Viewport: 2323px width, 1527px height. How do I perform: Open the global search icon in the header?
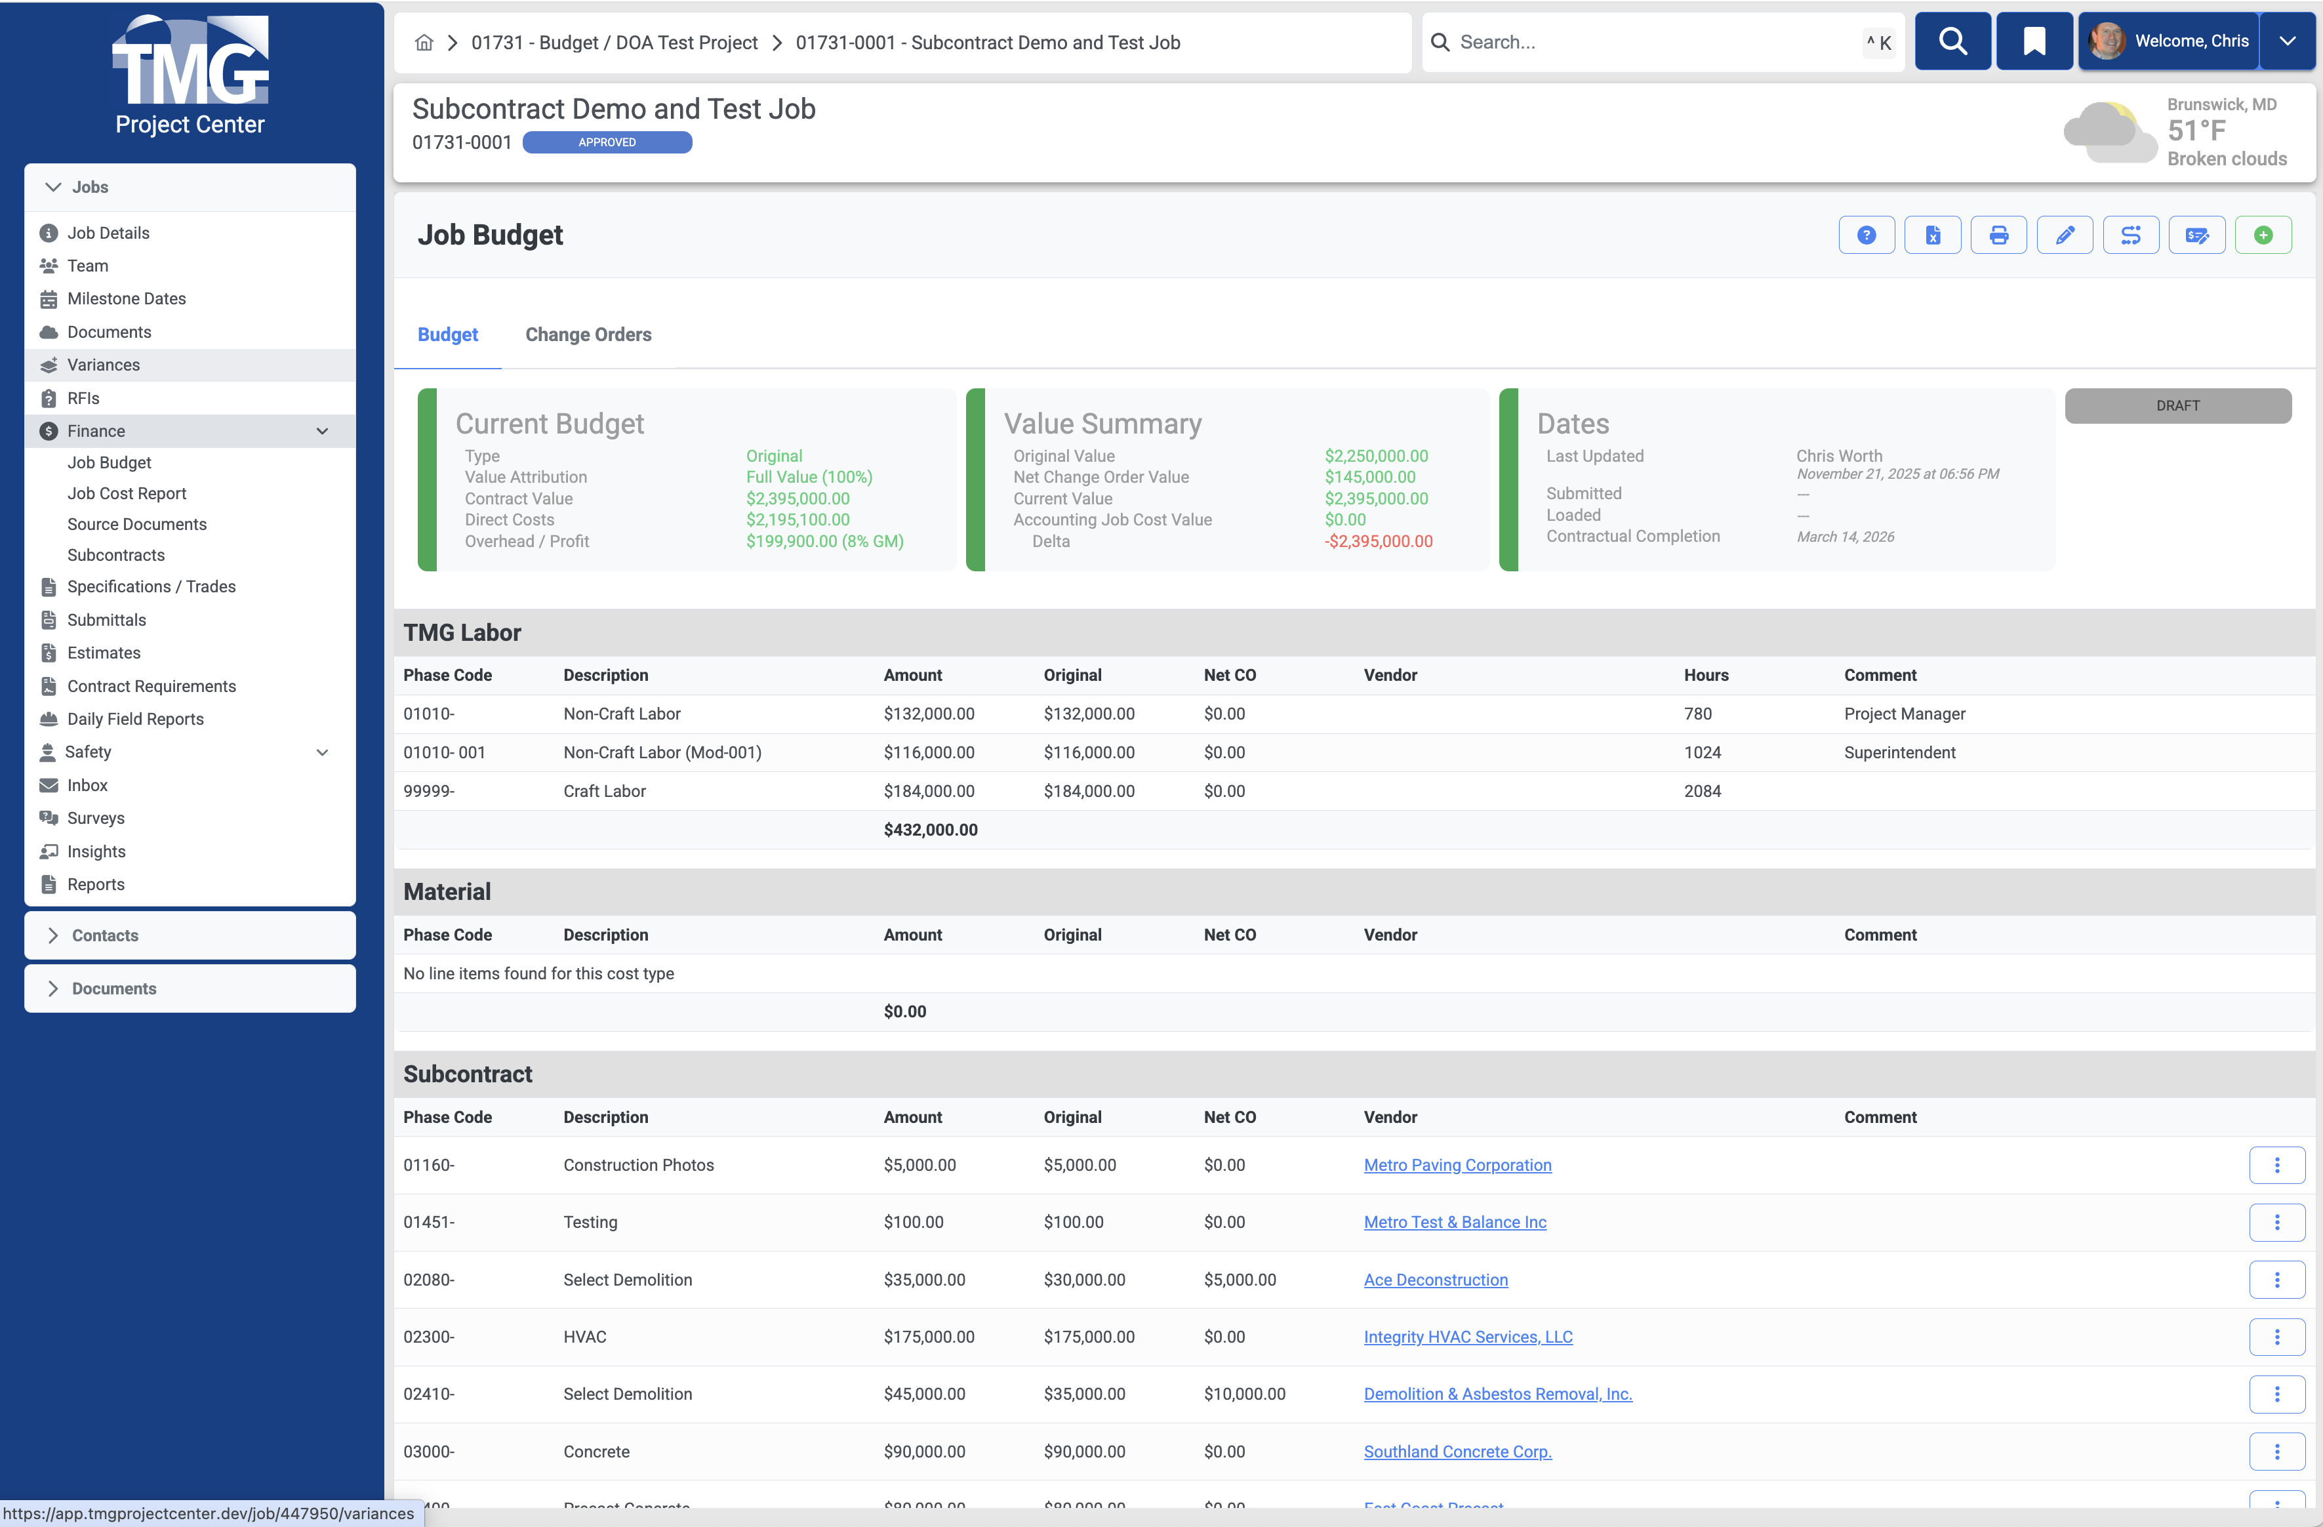[x=1953, y=41]
